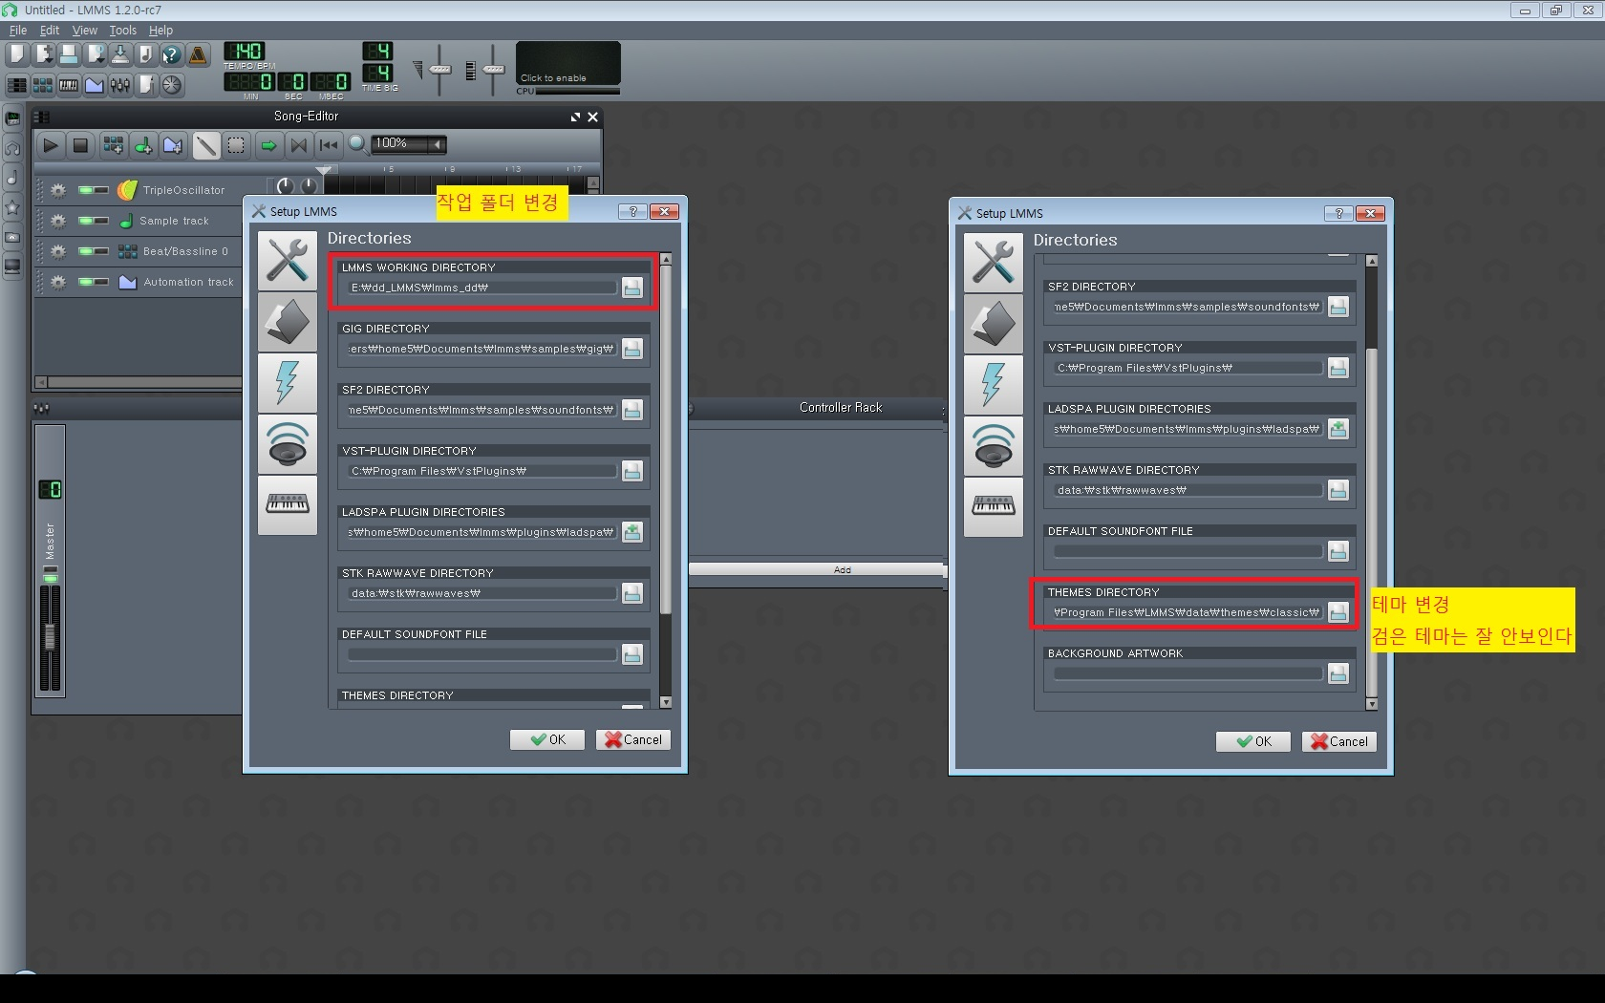Open the Directories folder tab in right Setup dialog

click(x=994, y=324)
